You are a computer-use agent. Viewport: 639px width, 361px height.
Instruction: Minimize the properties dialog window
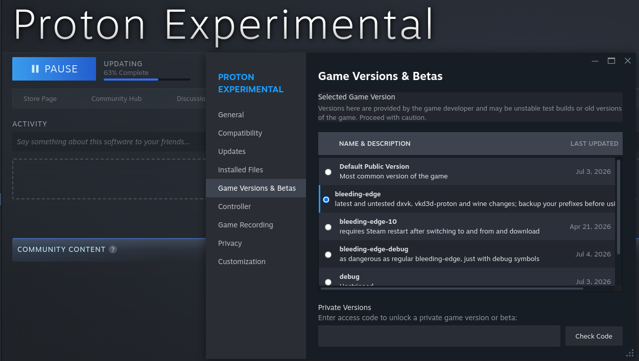pos(595,61)
